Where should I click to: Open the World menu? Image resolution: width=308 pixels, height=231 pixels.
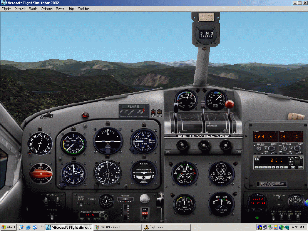pos(33,8)
